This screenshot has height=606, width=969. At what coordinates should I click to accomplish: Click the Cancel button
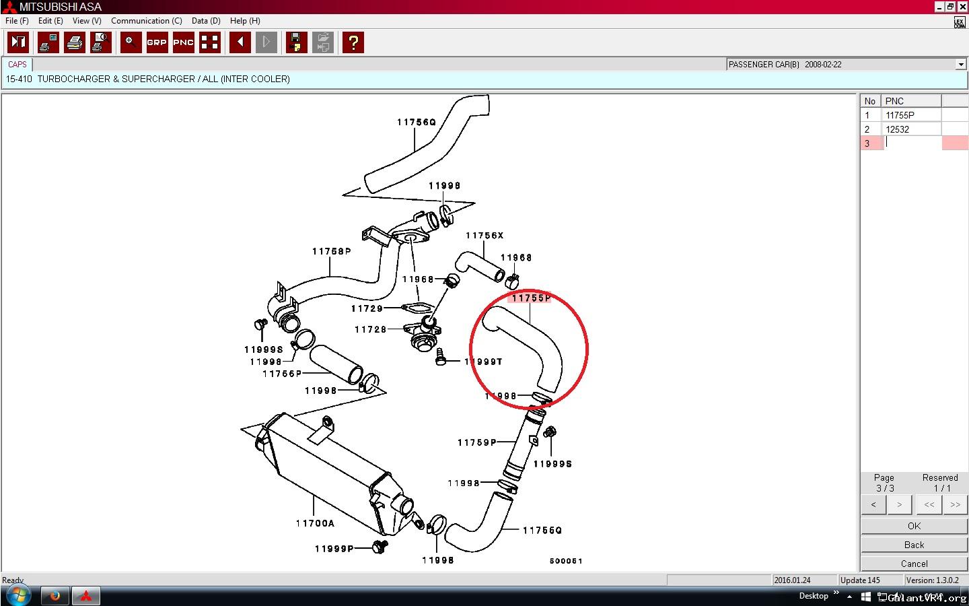914,564
